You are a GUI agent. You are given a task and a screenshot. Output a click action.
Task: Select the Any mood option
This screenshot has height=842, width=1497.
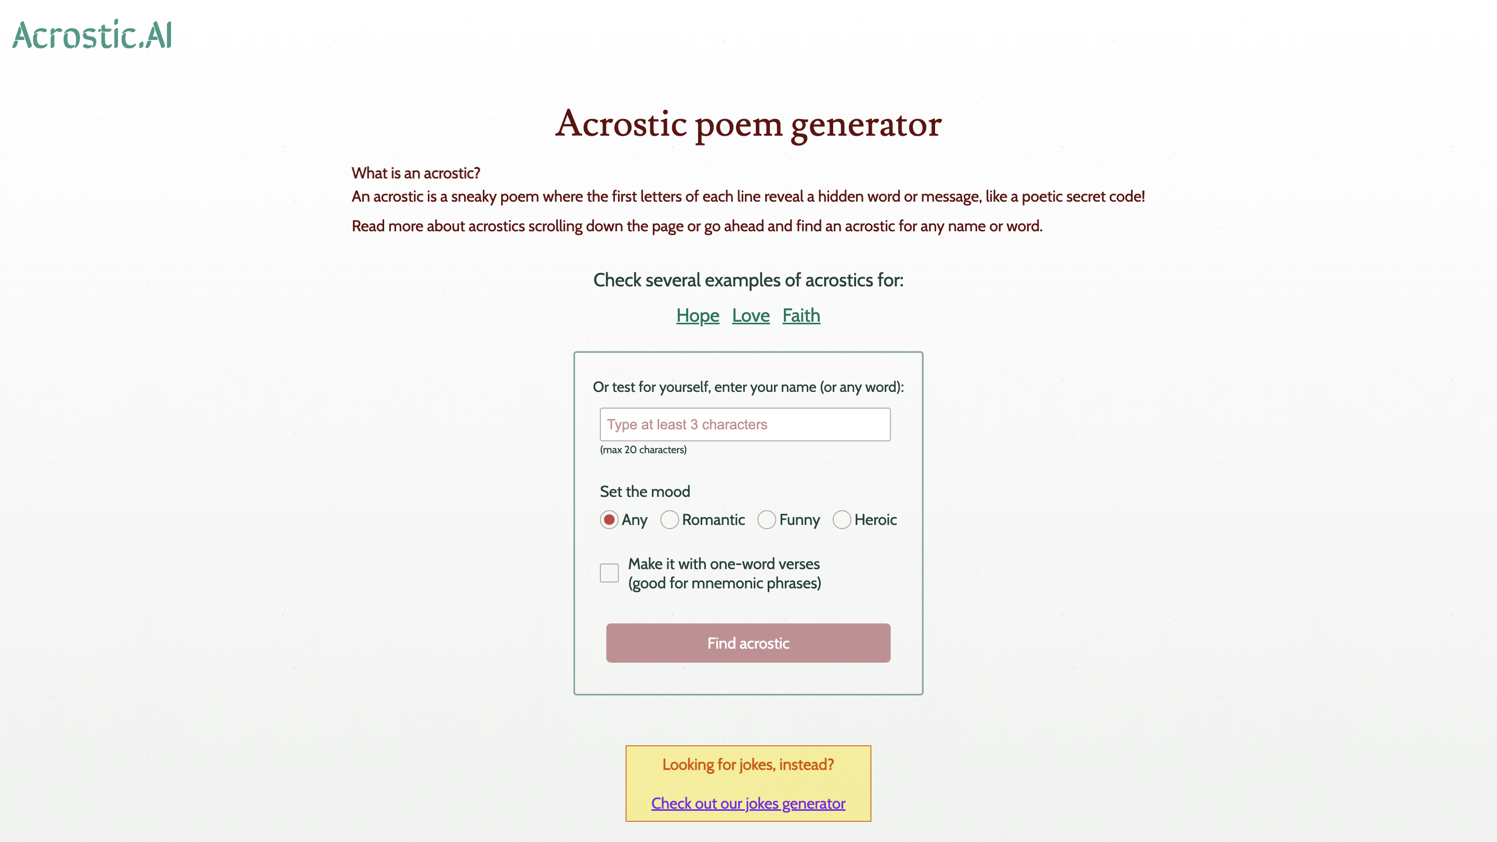point(609,520)
